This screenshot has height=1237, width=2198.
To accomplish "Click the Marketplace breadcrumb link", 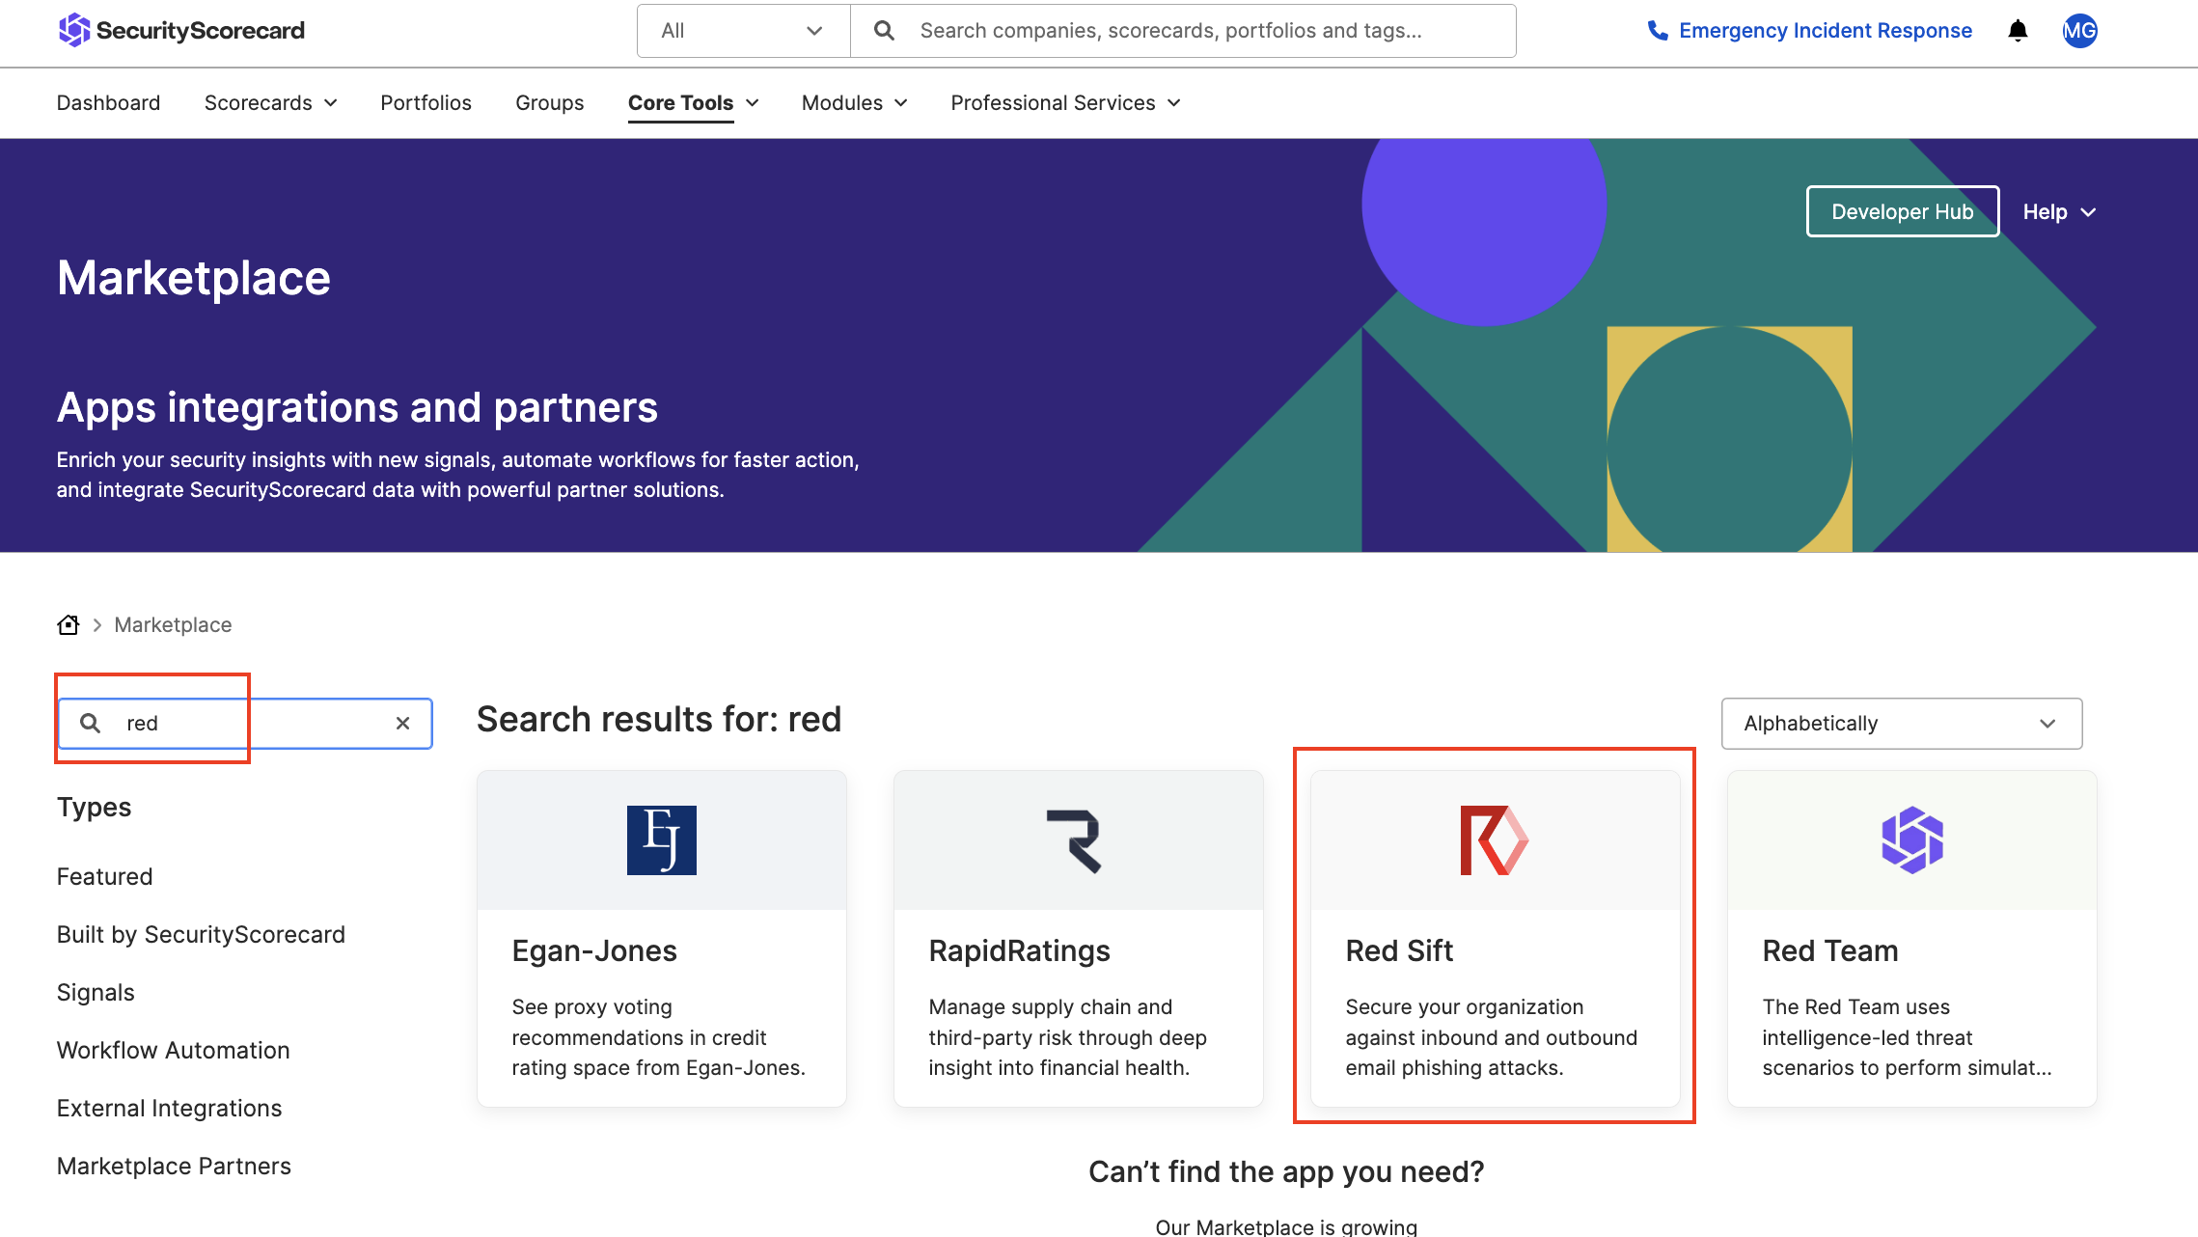I will pyautogui.click(x=173, y=624).
